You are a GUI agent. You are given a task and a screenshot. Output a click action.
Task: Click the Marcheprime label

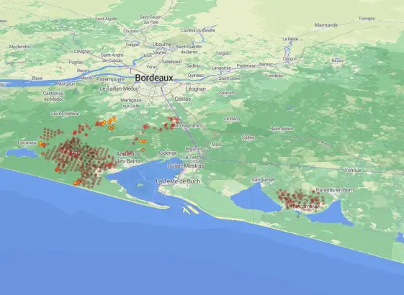(x=187, y=126)
